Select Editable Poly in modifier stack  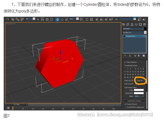(x=134, y=36)
